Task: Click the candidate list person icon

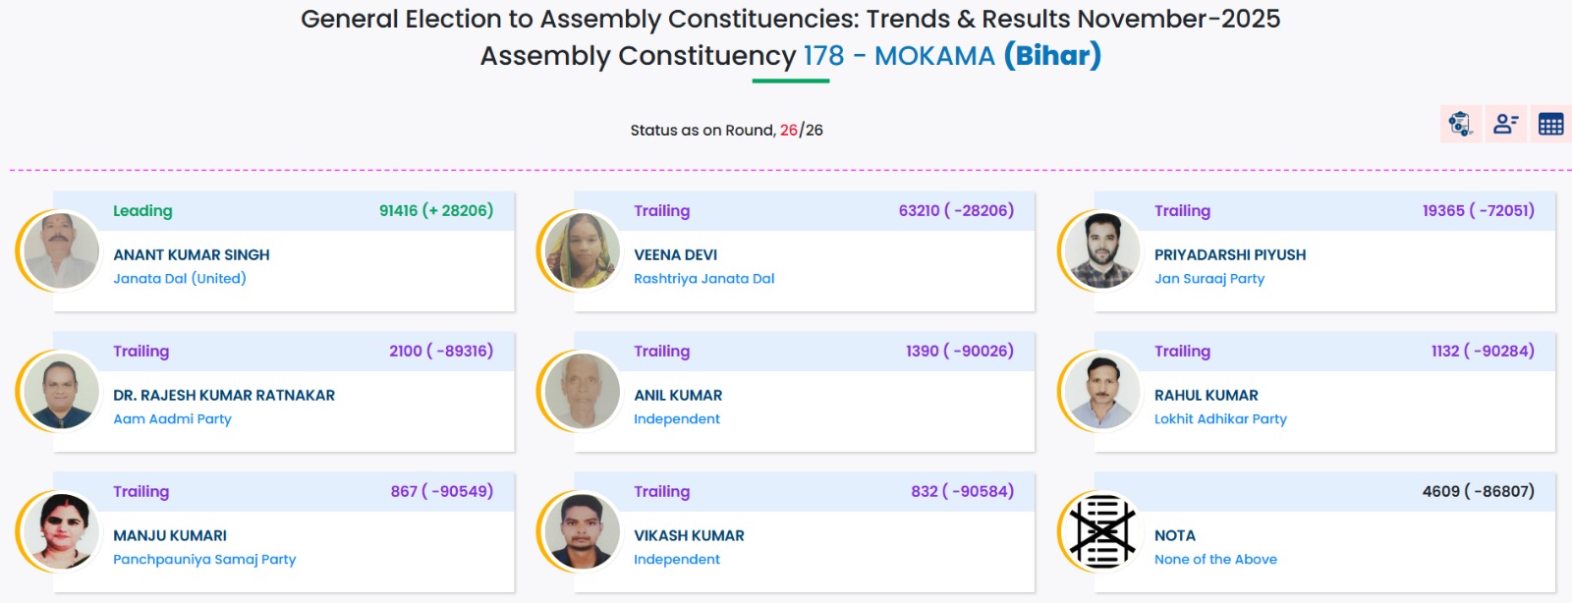Action: click(x=1505, y=124)
